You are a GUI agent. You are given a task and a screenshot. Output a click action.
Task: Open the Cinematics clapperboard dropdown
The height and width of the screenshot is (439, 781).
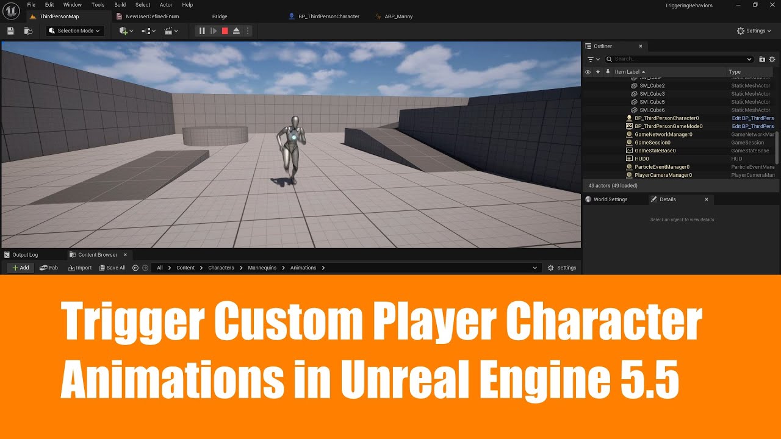171,30
